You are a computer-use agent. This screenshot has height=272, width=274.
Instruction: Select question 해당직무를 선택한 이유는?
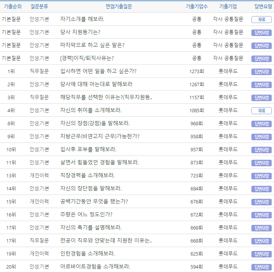point(106,97)
